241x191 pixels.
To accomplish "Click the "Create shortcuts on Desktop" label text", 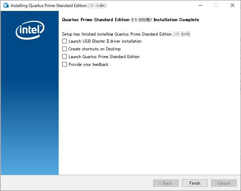I will (94, 49).
